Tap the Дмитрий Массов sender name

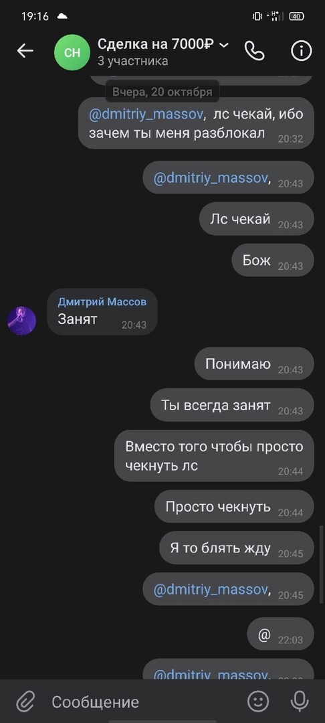tap(102, 302)
